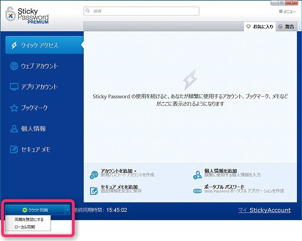Open the マイ StickyAccount link
302x241 pixels.
click(265, 210)
